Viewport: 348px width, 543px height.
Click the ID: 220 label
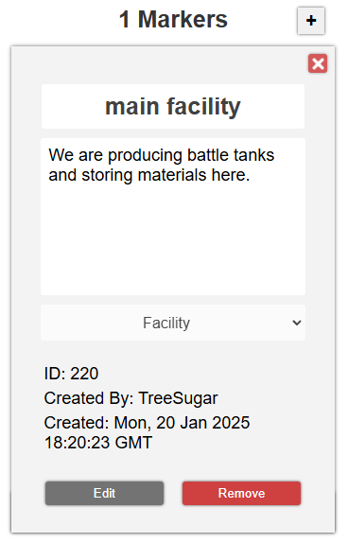click(x=71, y=374)
